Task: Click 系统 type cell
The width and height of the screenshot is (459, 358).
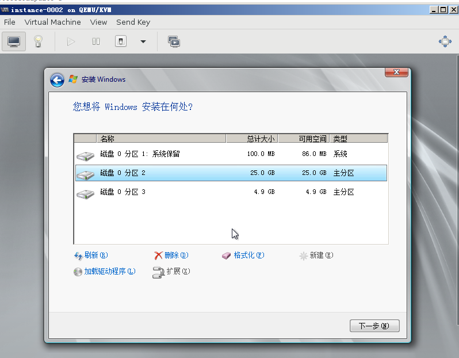Action: pos(340,154)
